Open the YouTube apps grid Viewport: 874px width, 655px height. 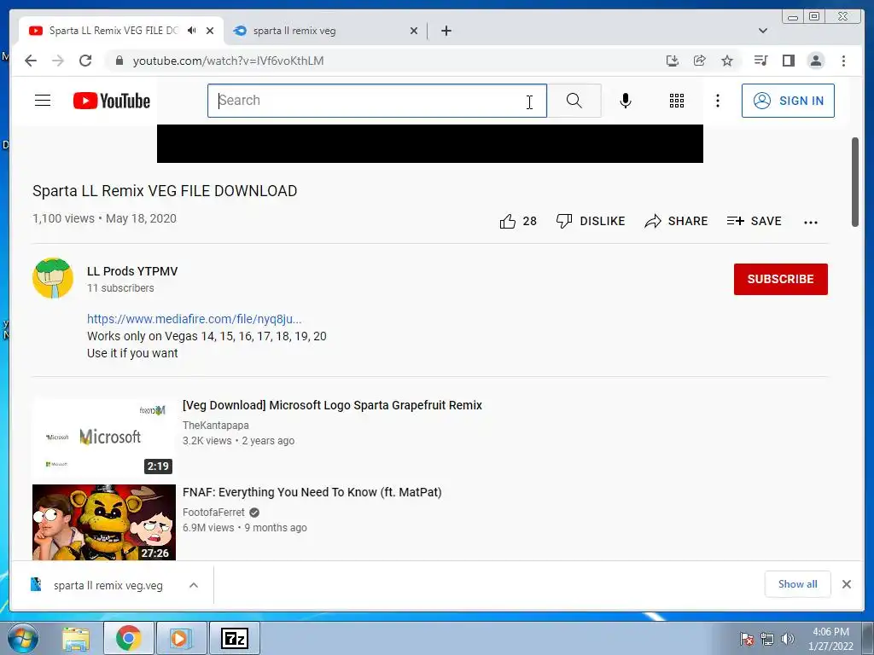pyautogui.click(x=677, y=101)
